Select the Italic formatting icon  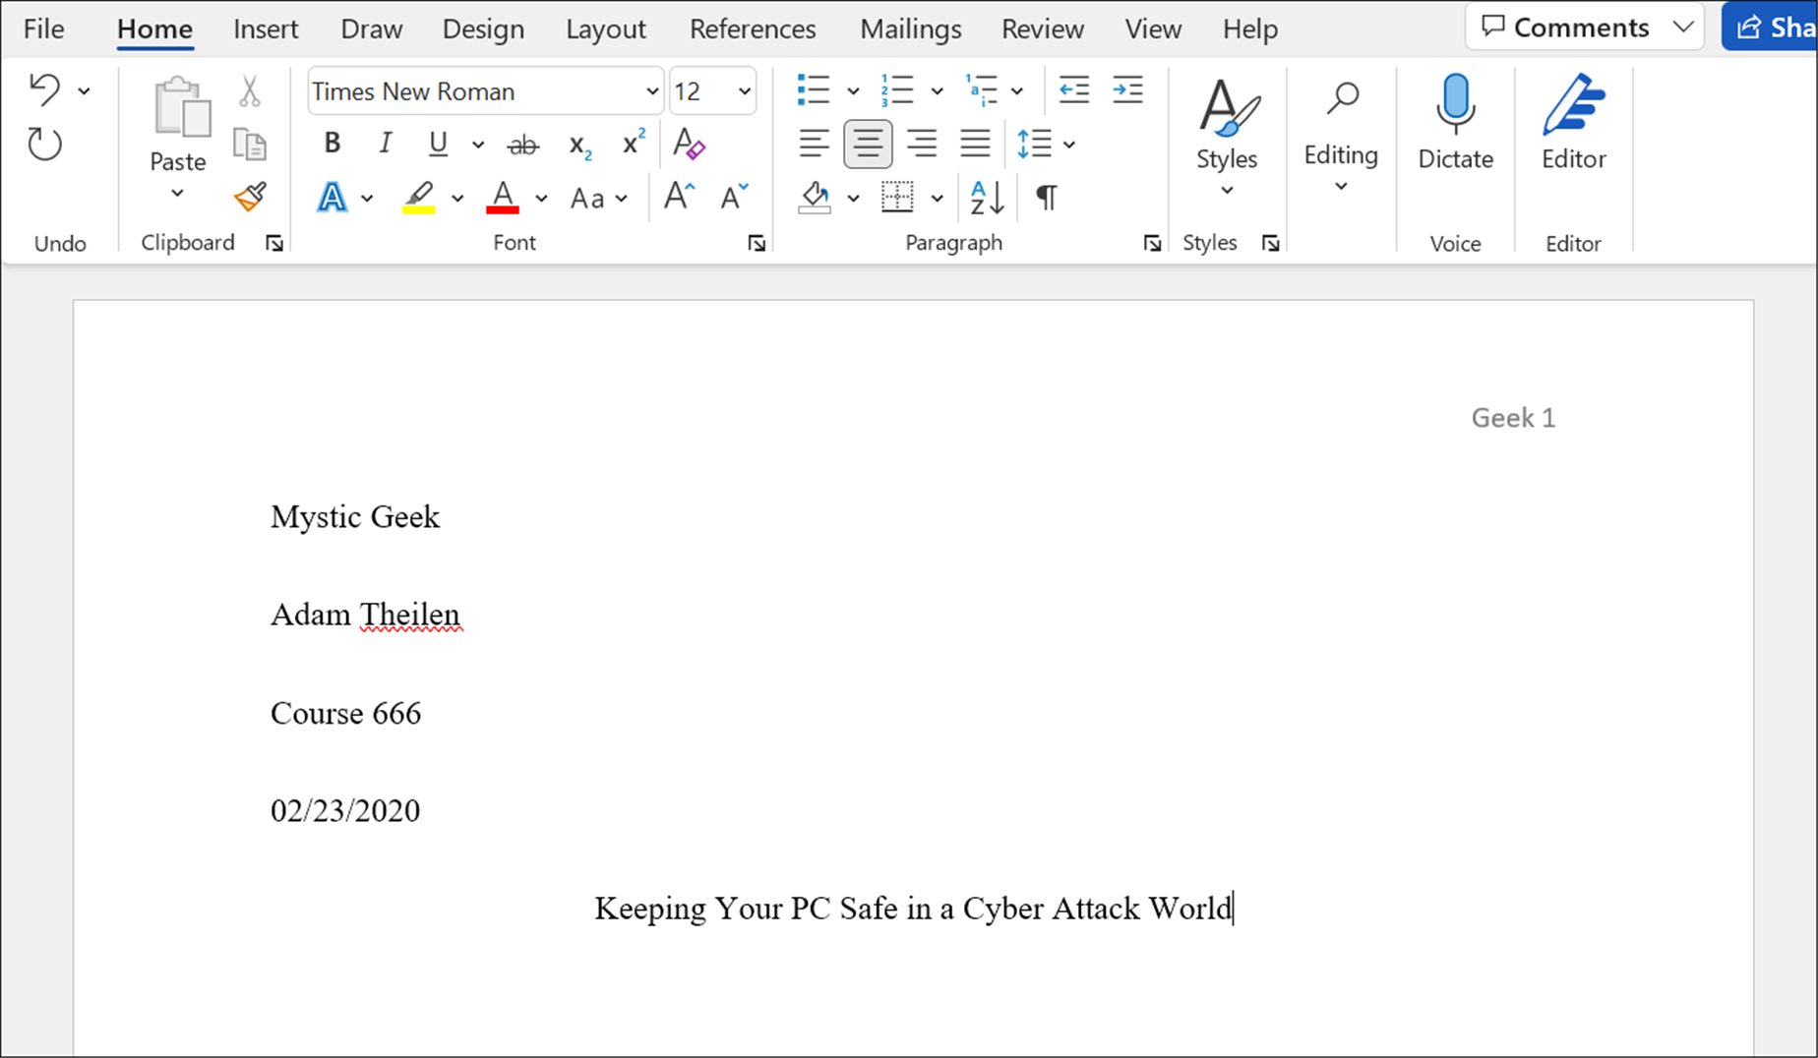(x=385, y=144)
